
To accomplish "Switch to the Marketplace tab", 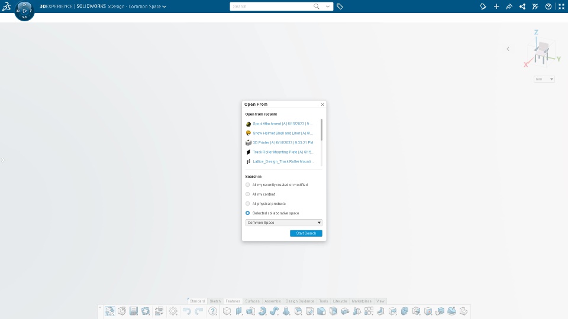I will (362, 301).
